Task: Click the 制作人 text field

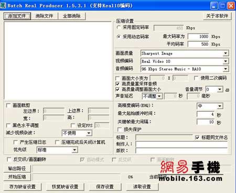Action: coord(181,144)
